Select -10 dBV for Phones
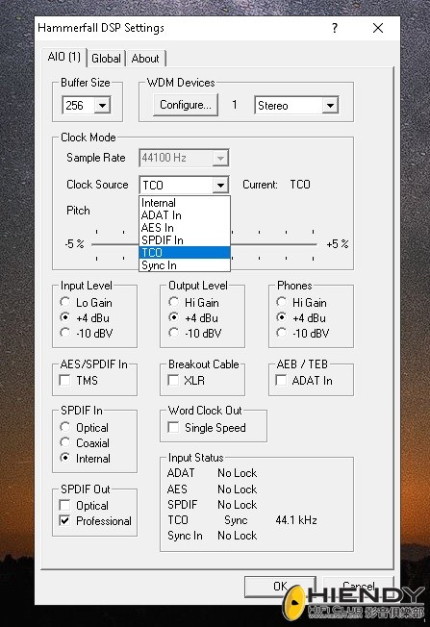This screenshot has height=627, width=430. point(302,333)
